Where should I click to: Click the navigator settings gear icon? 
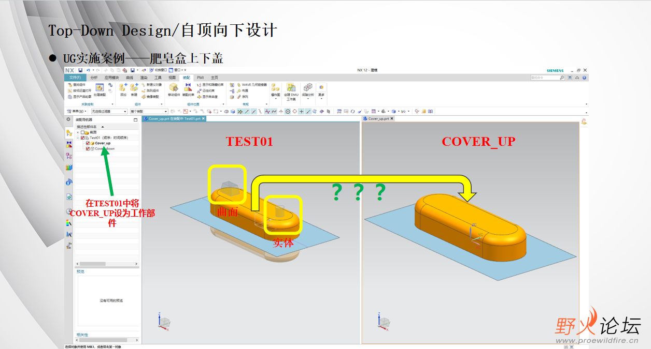tap(68, 119)
